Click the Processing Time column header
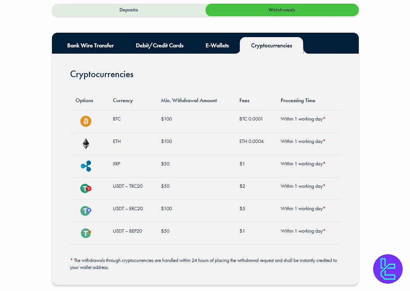The image size is (410, 291). [298, 100]
